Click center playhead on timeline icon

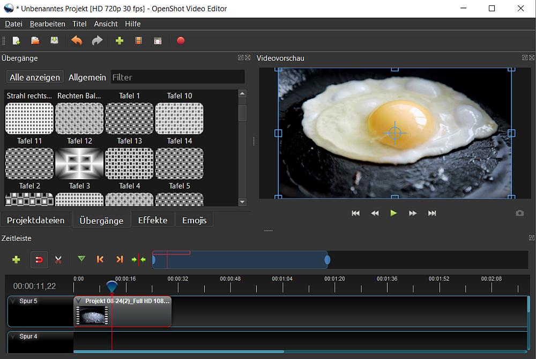[138, 260]
